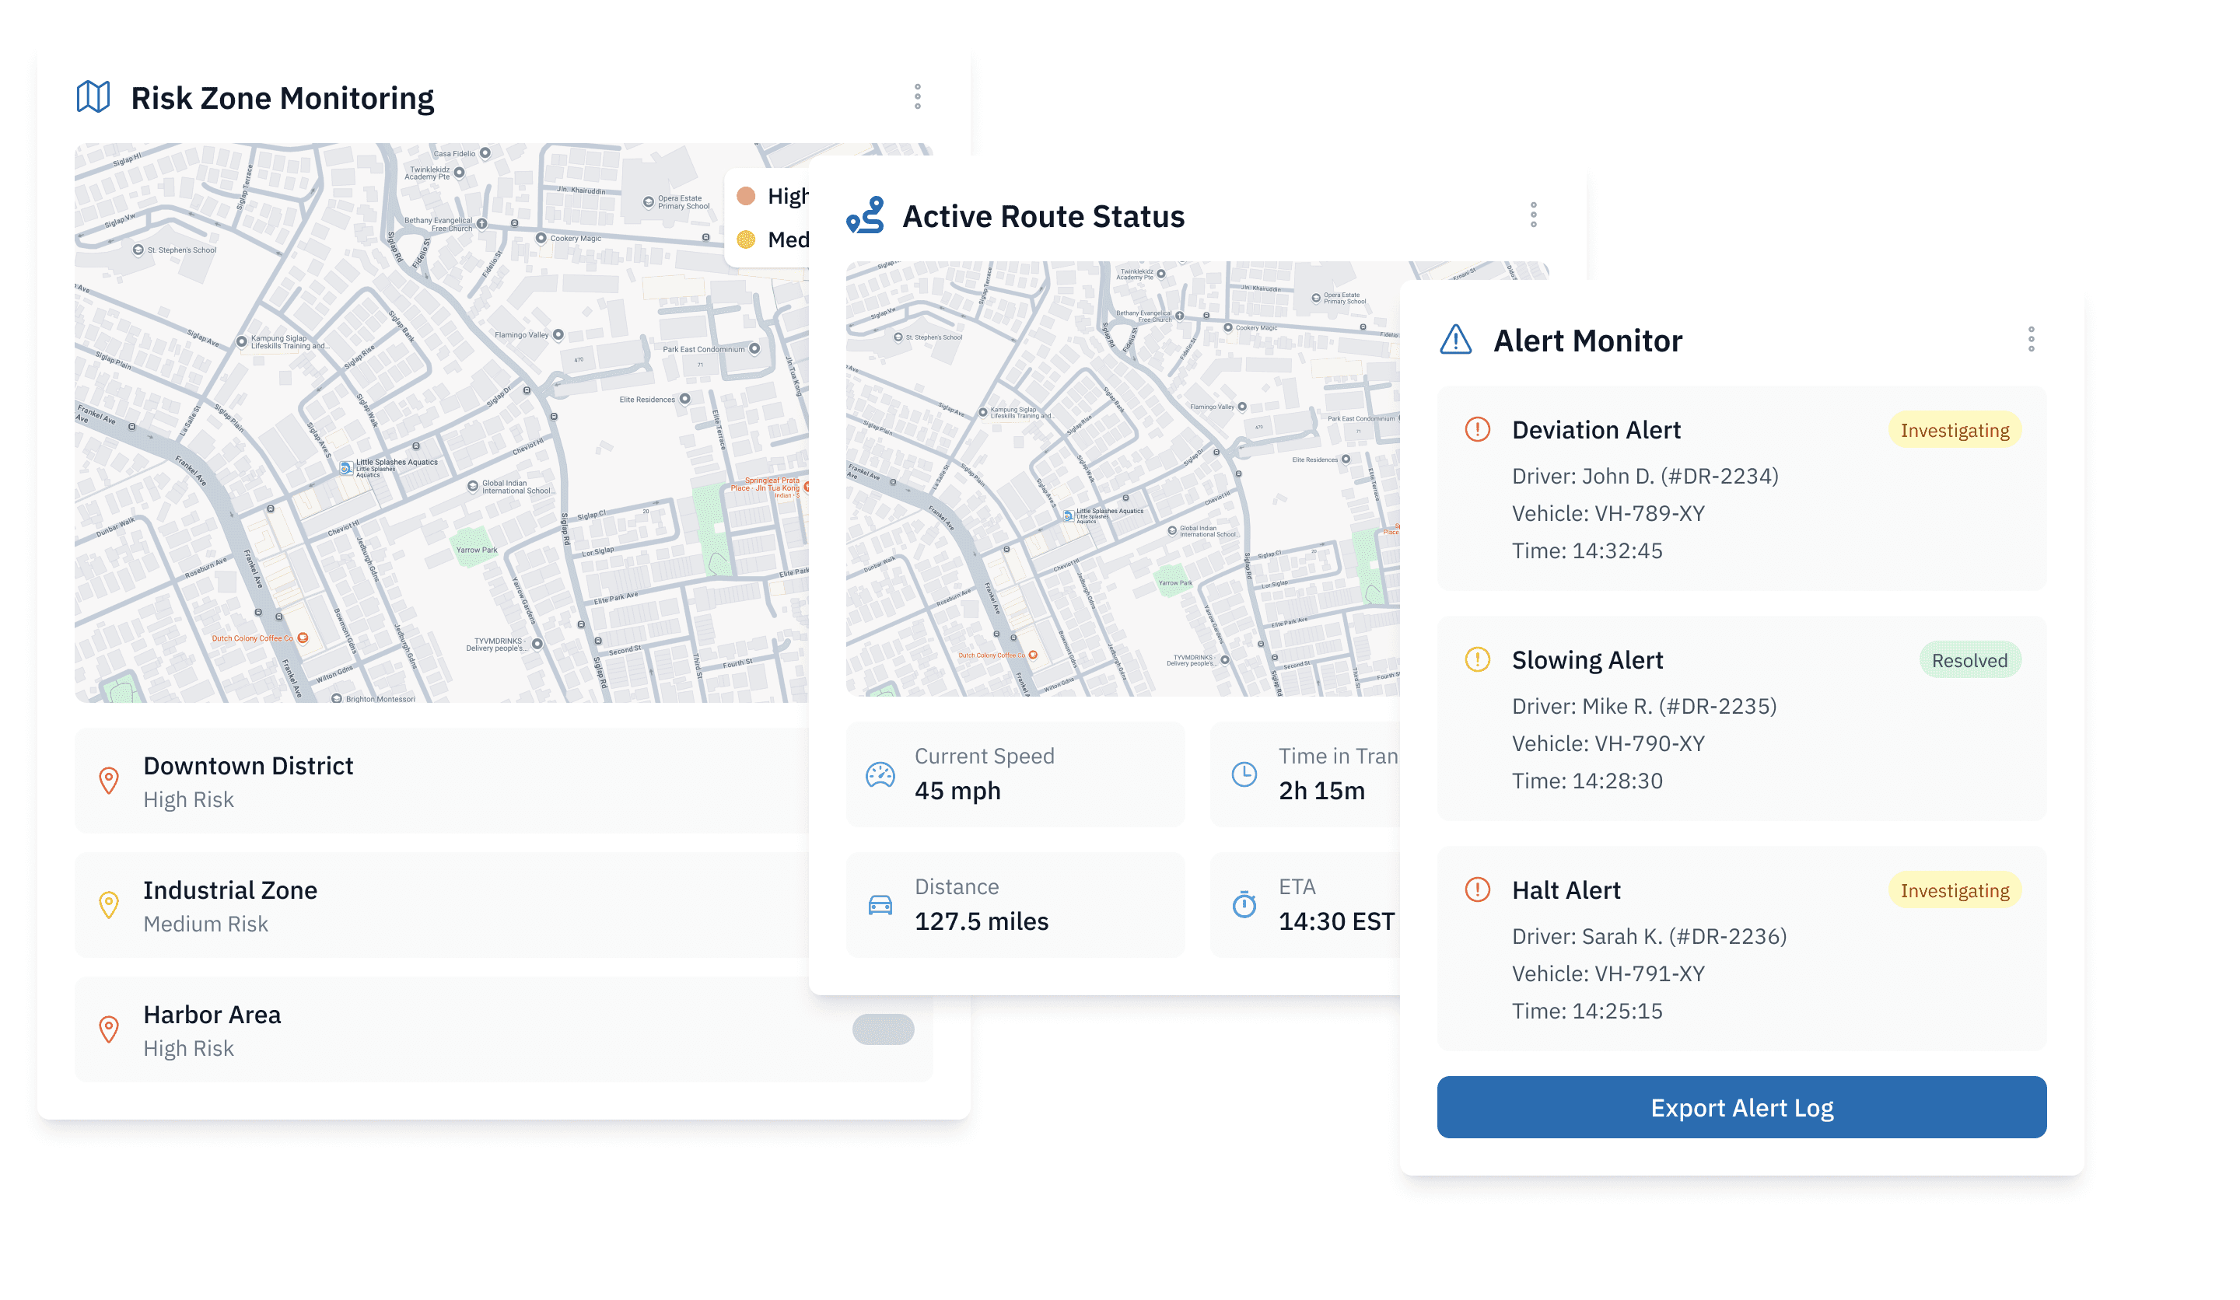Click 'Time: 14:25:15' text
This screenshot has width=2240, height=1300.
point(1587,1012)
